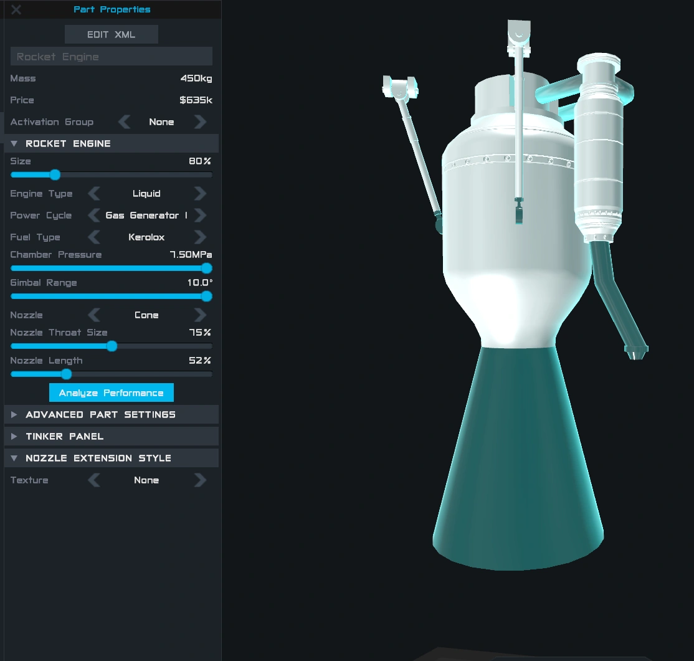The height and width of the screenshot is (661, 694).
Task: Click the previous Texture arrow
Action: coord(93,480)
